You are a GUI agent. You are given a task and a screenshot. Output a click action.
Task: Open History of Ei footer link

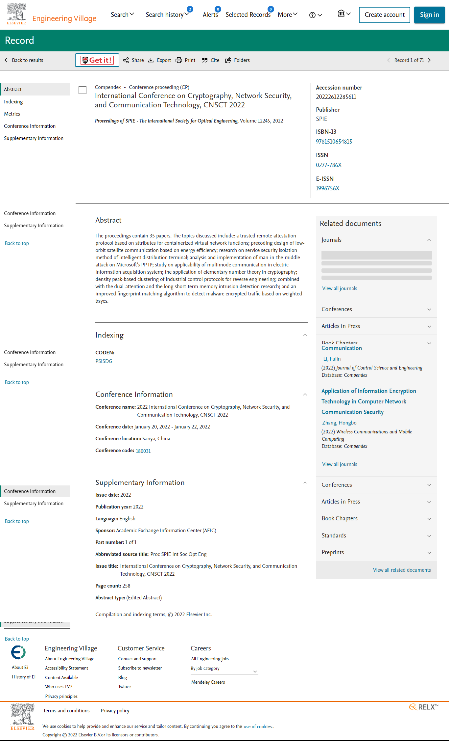(x=24, y=677)
